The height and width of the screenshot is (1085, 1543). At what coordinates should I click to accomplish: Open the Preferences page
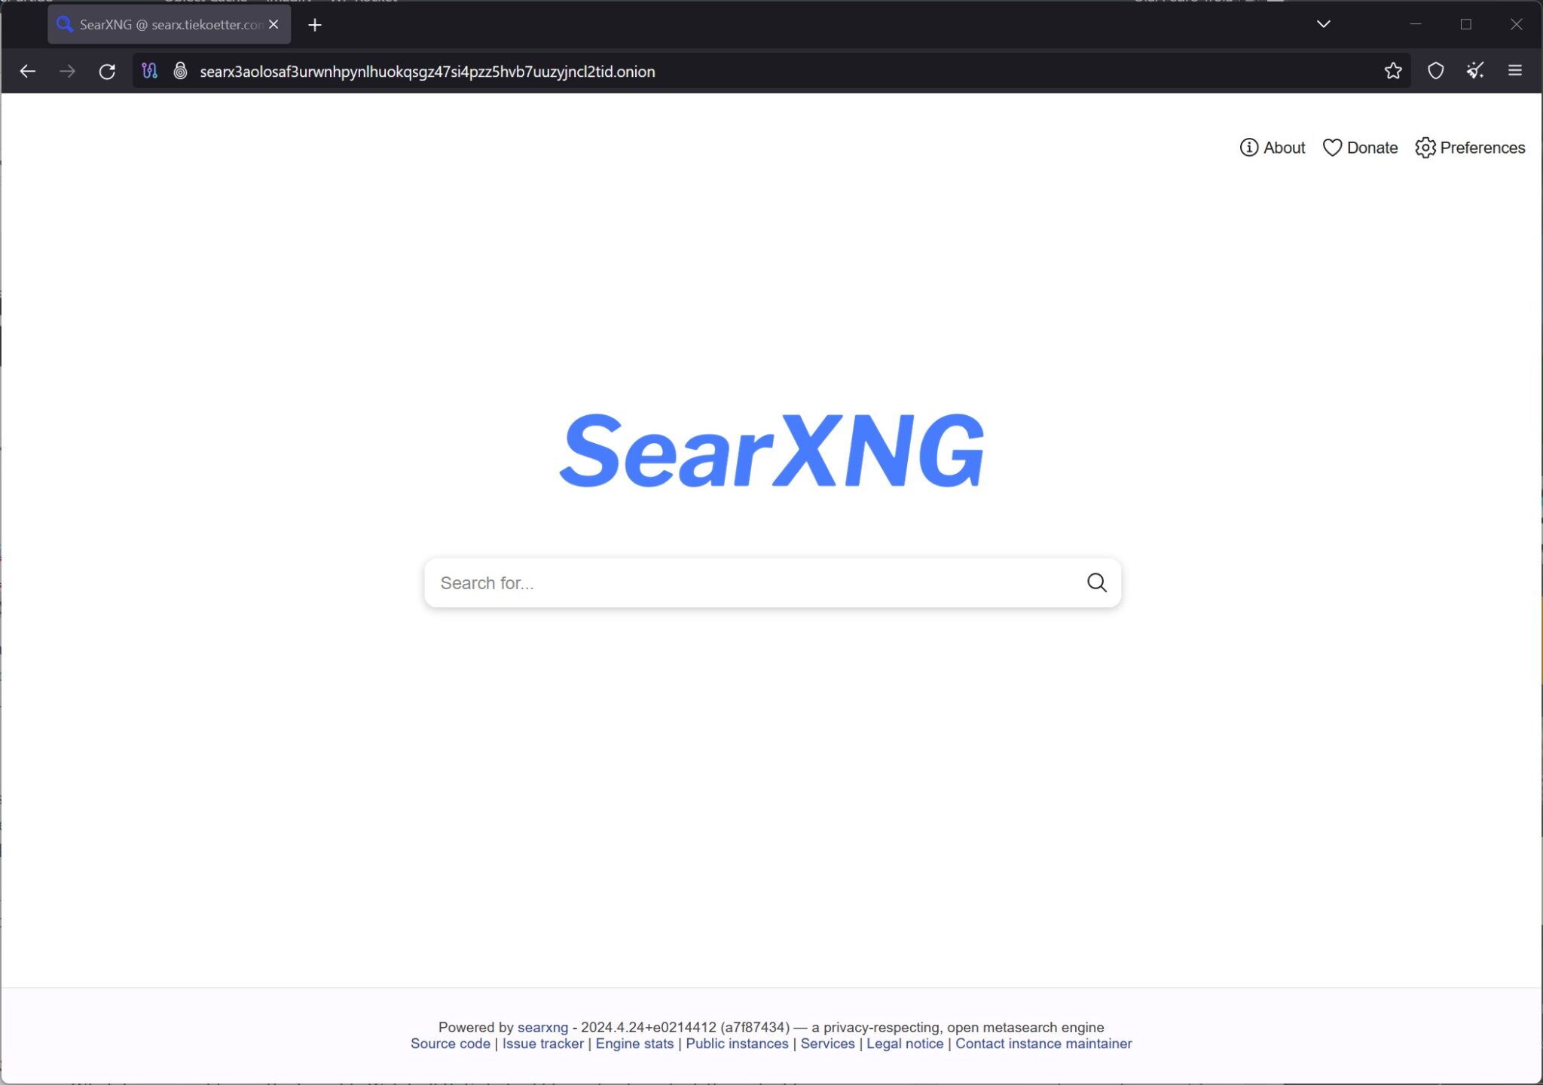(1470, 148)
